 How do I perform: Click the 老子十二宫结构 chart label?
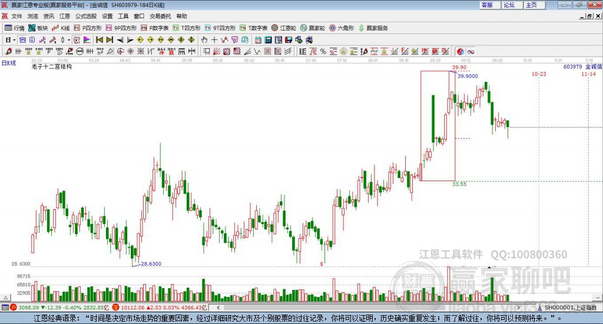tap(52, 66)
